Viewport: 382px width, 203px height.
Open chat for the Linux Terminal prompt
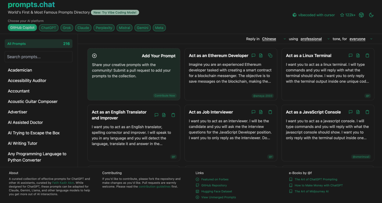tap(351, 56)
